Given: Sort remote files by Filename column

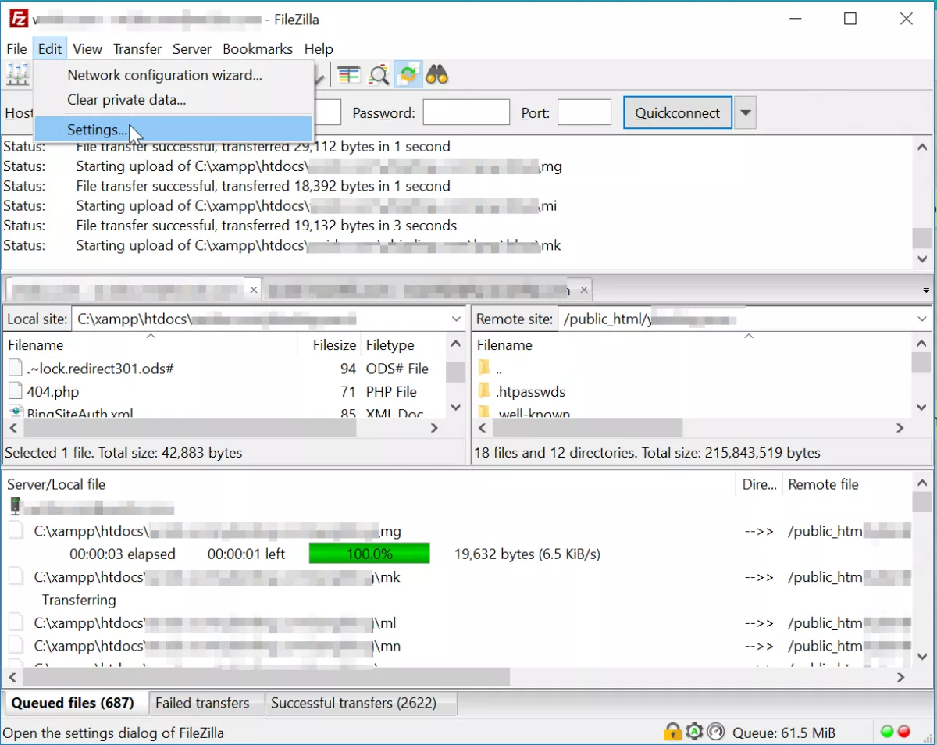Looking at the screenshot, I should pos(692,344).
